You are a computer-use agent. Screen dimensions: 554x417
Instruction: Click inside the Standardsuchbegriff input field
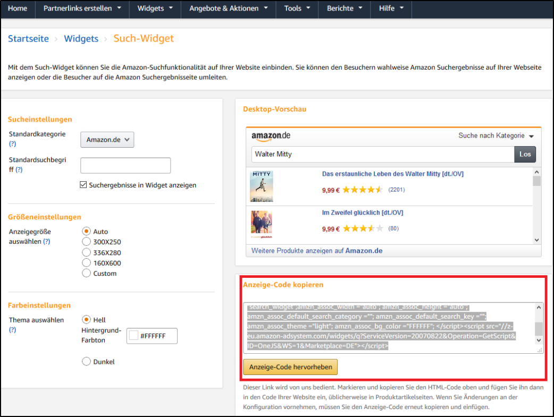pyautogui.click(x=125, y=165)
